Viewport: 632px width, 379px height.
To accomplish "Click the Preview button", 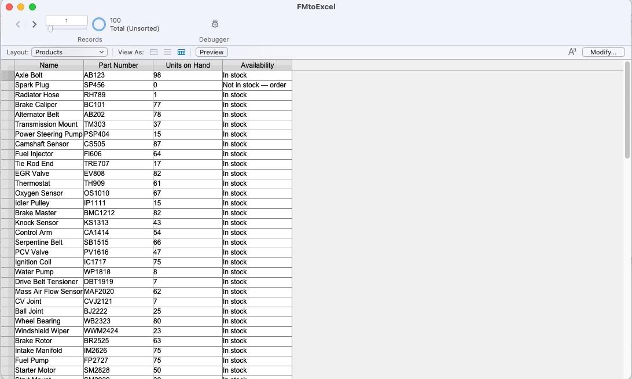I will tap(211, 52).
